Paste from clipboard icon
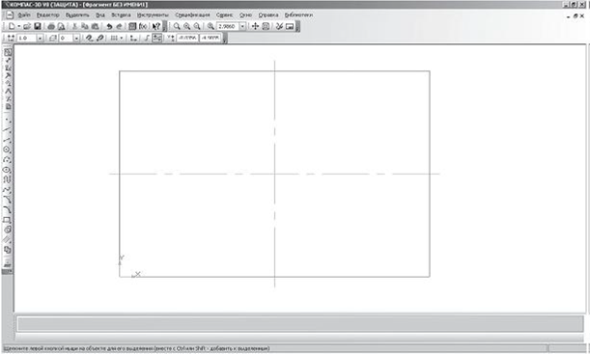The image size is (590, 354). [95, 26]
